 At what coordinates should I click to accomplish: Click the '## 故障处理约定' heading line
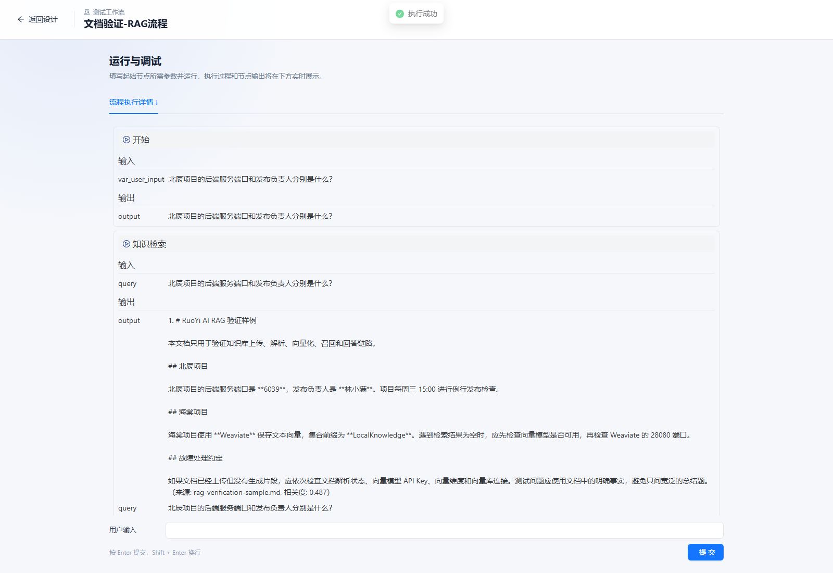point(195,458)
